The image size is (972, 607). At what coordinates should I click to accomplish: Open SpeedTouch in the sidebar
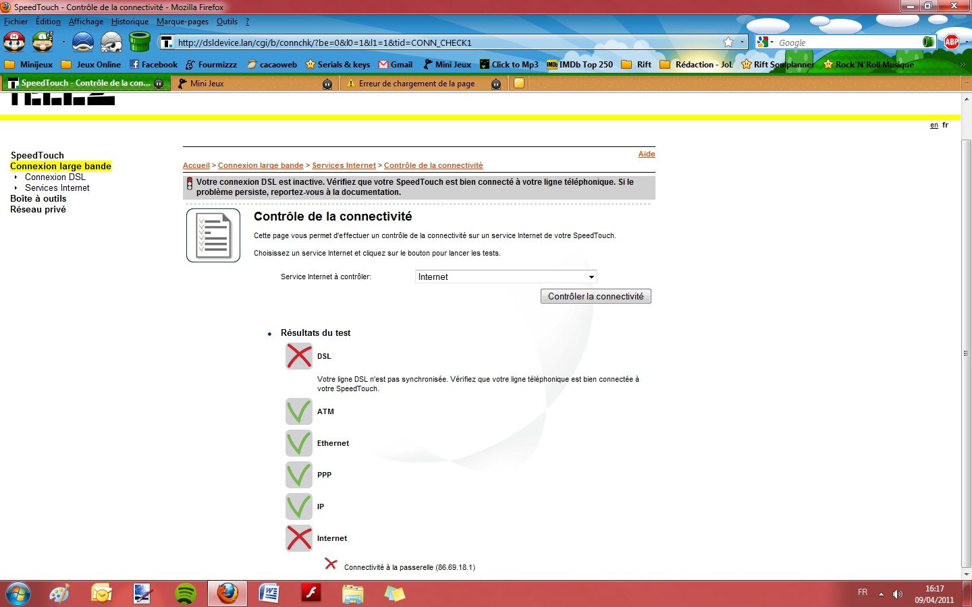click(x=37, y=155)
